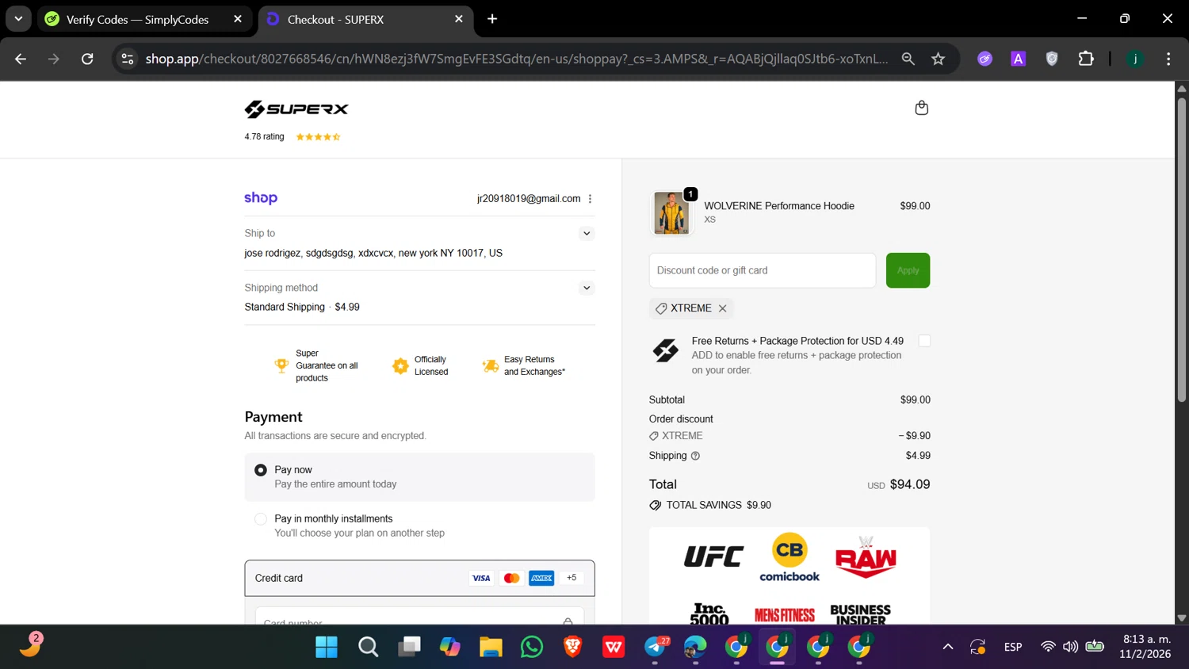
Task: Open Brave browser from taskbar
Action: tap(572, 647)
